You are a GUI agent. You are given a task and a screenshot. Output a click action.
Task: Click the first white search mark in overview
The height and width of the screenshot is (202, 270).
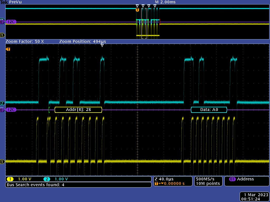point(137,6)
